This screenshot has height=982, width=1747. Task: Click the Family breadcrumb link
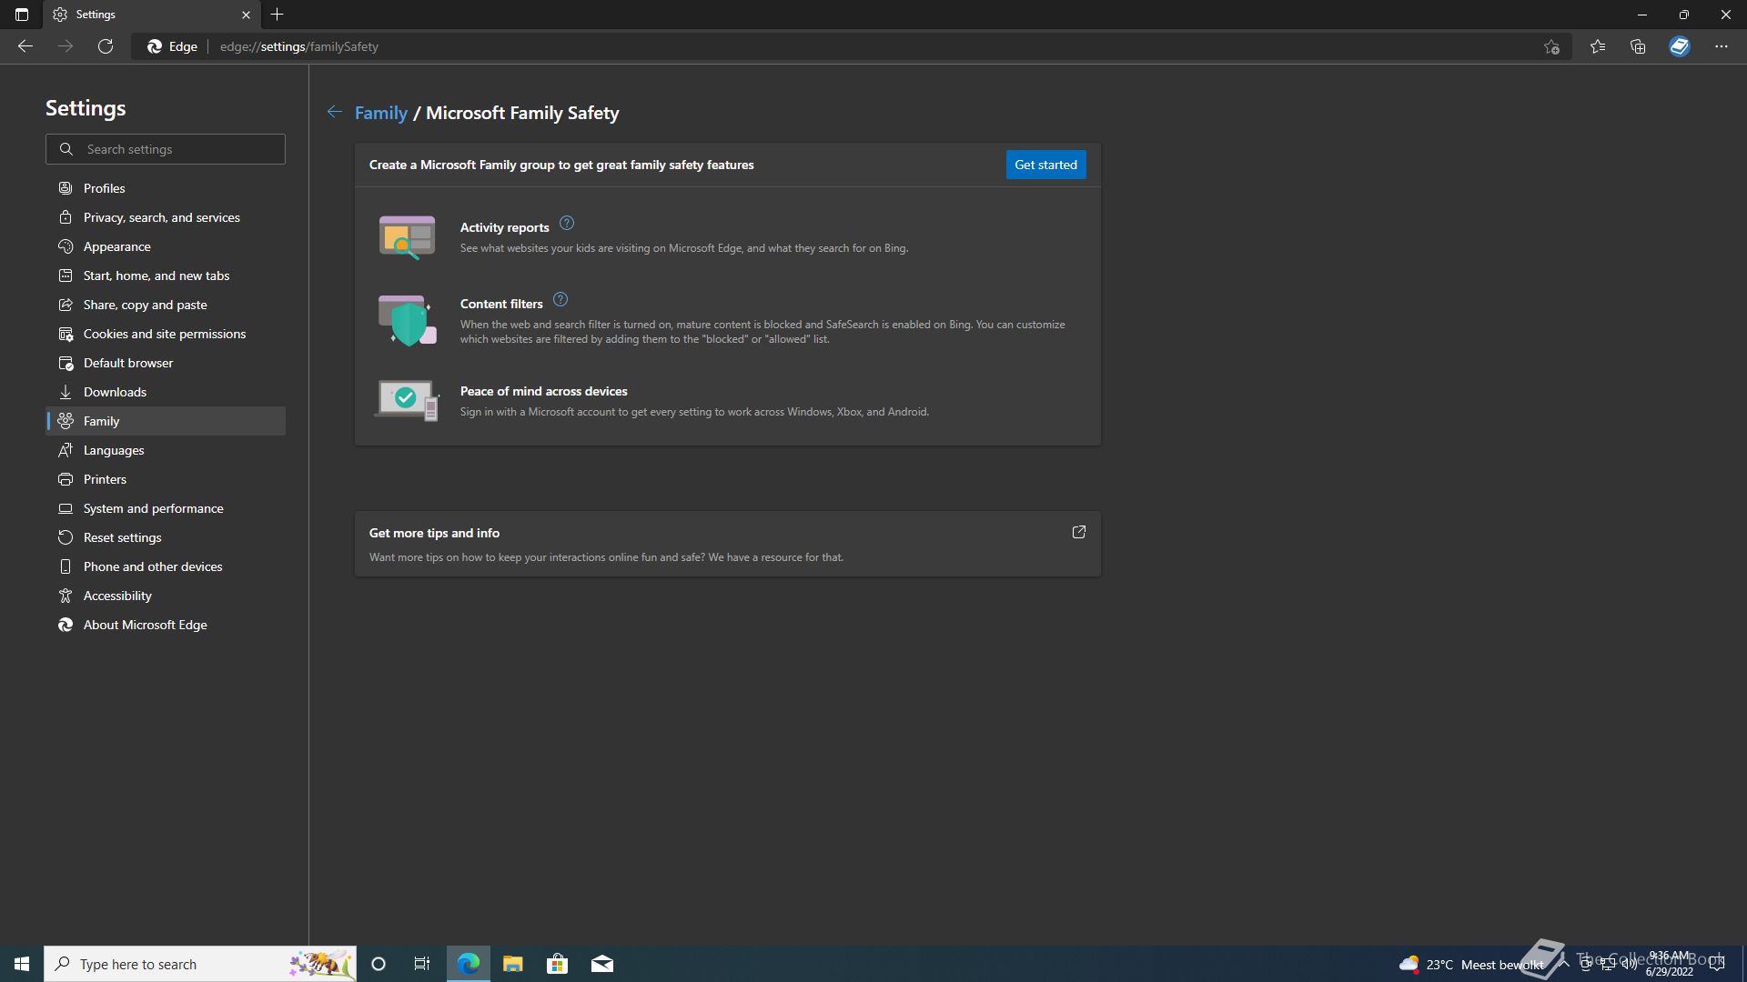click(x=380, y=113)
